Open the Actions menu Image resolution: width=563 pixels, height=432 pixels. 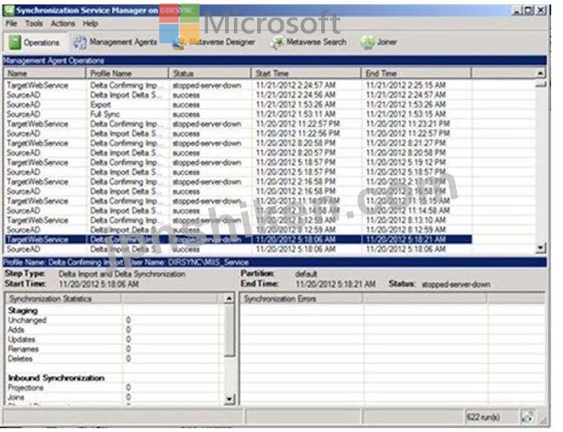coord(63,24)
